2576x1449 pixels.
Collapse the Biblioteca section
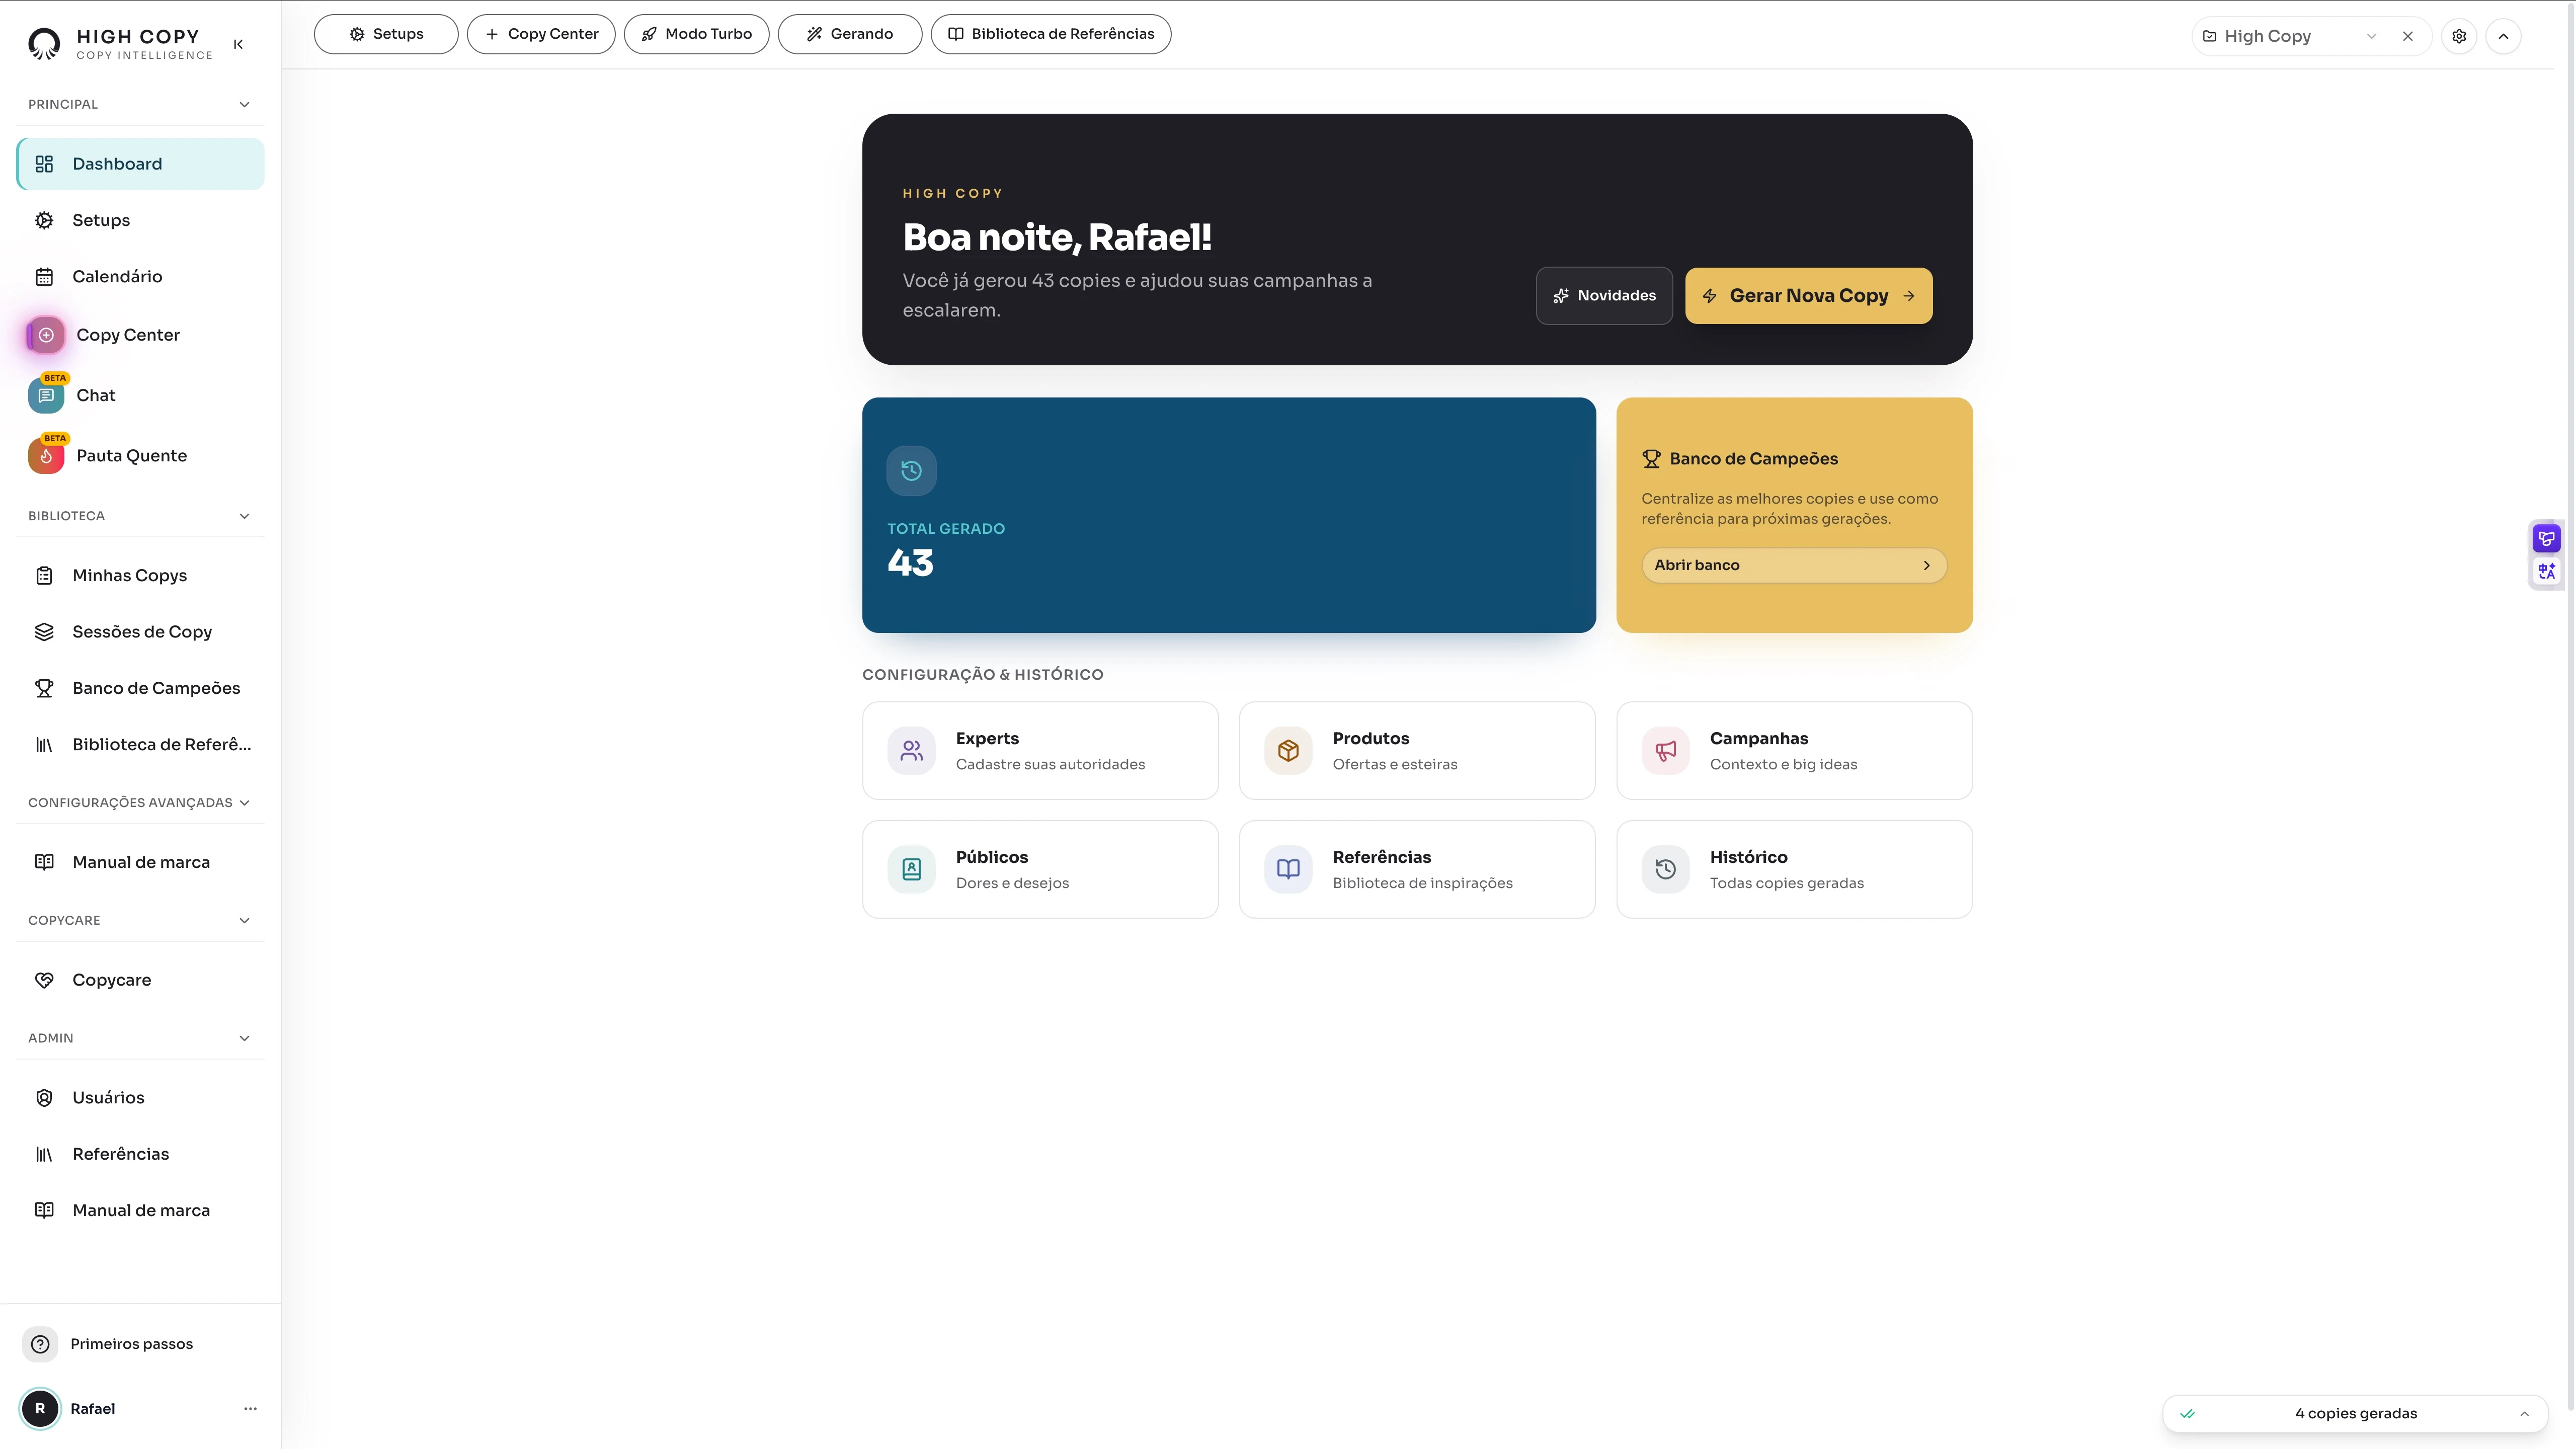[x=244, y=516]
